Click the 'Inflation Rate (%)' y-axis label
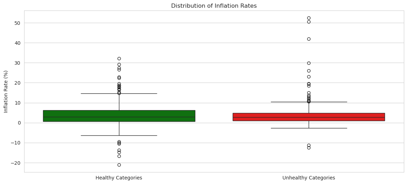 (6, 91)
